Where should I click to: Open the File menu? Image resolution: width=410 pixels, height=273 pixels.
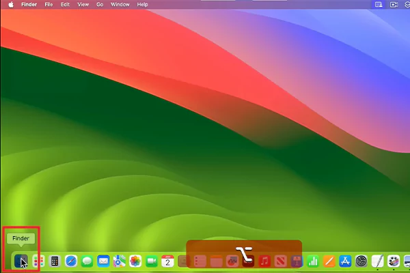tap(49, 5)
